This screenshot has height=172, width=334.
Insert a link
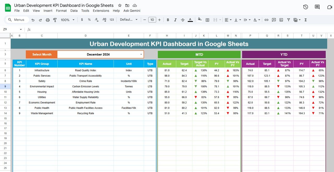tap(266, 20)
